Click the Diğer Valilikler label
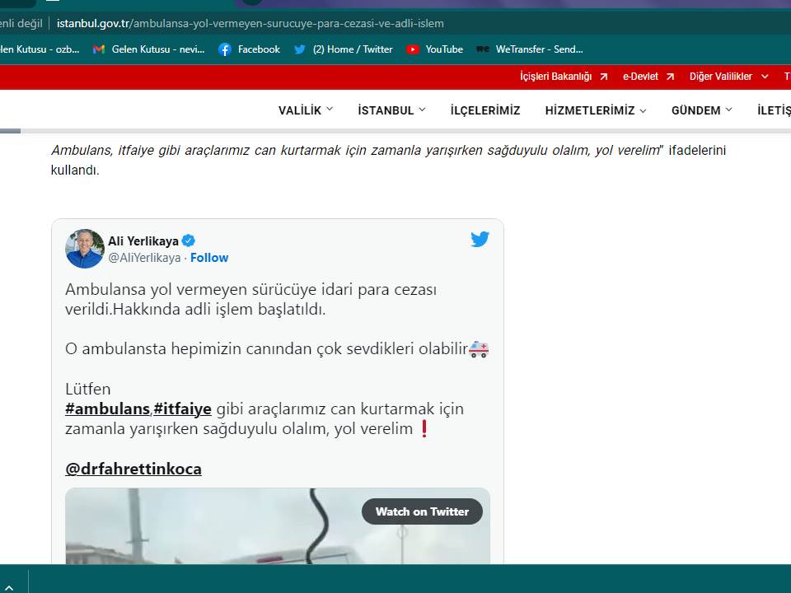The image size is (791, 593). (721, 77)
